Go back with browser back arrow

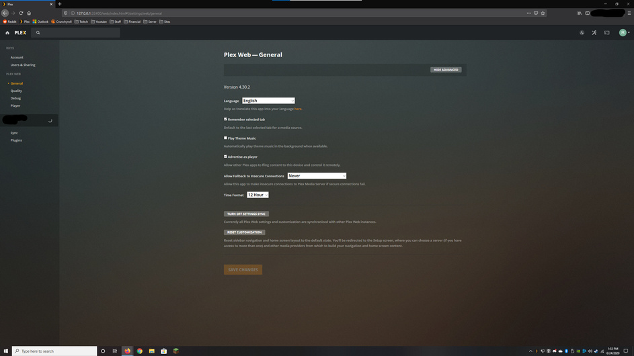coord(5,13)
